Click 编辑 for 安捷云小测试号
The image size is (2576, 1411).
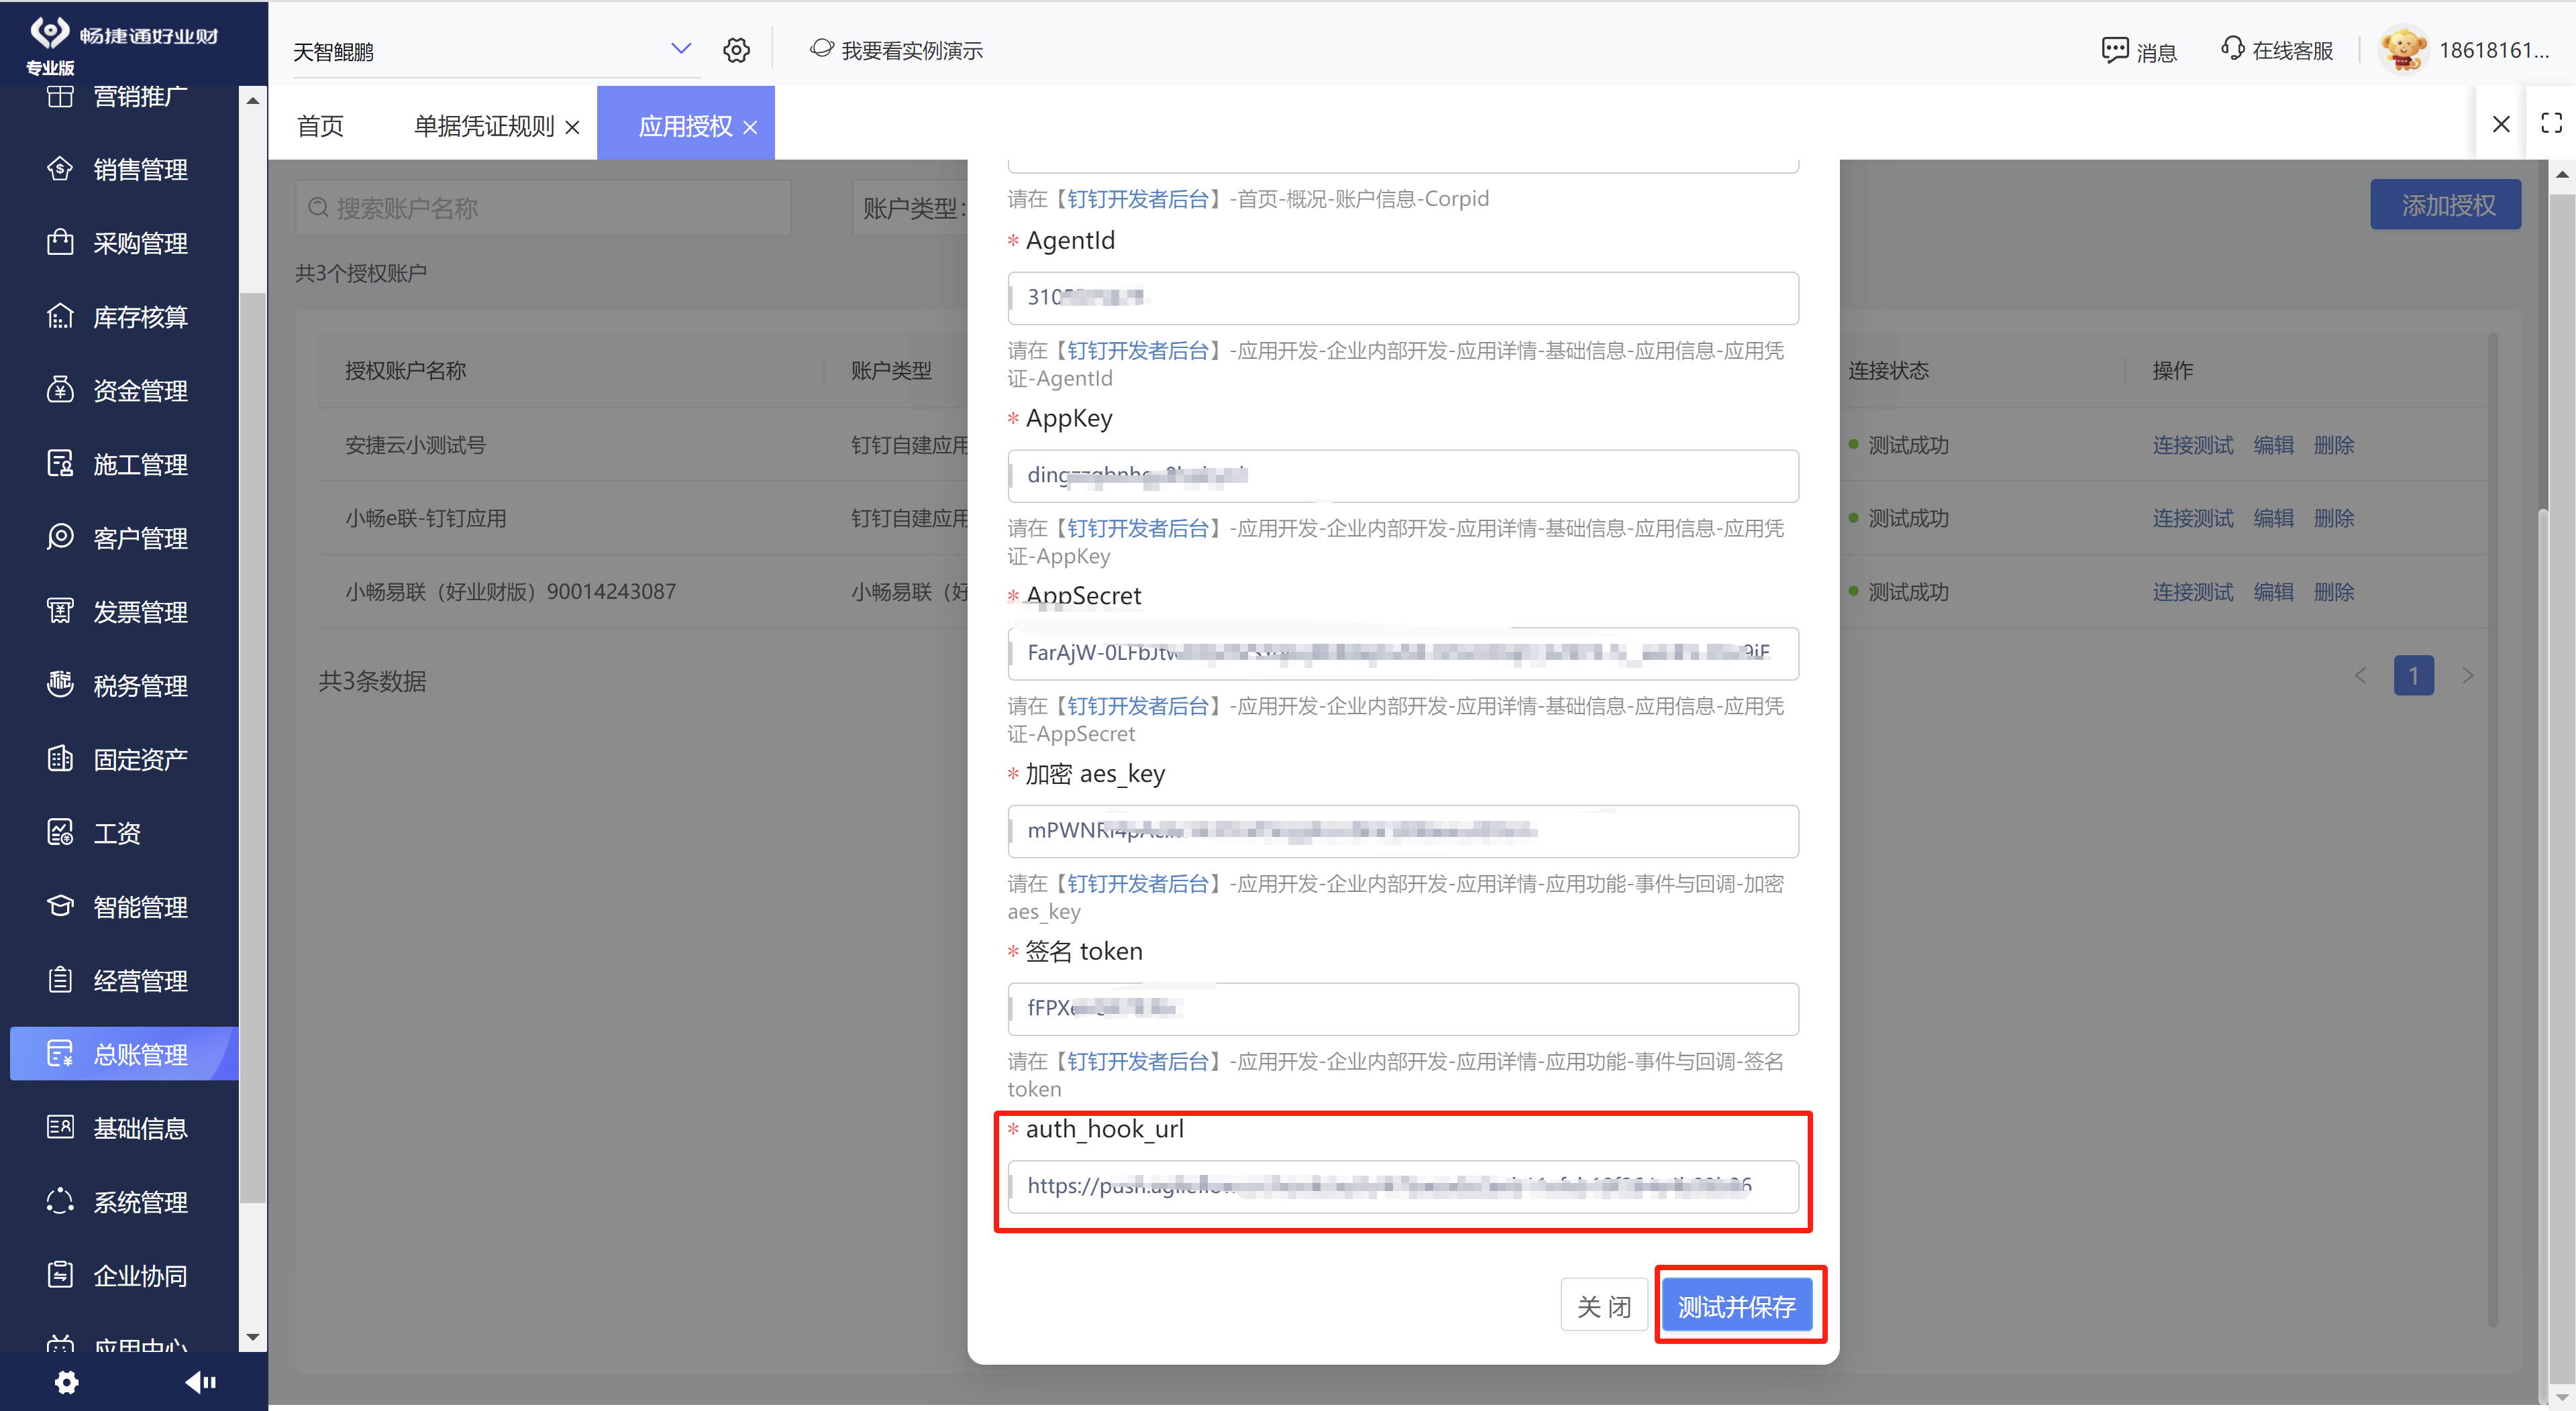tap(2274, 445)
